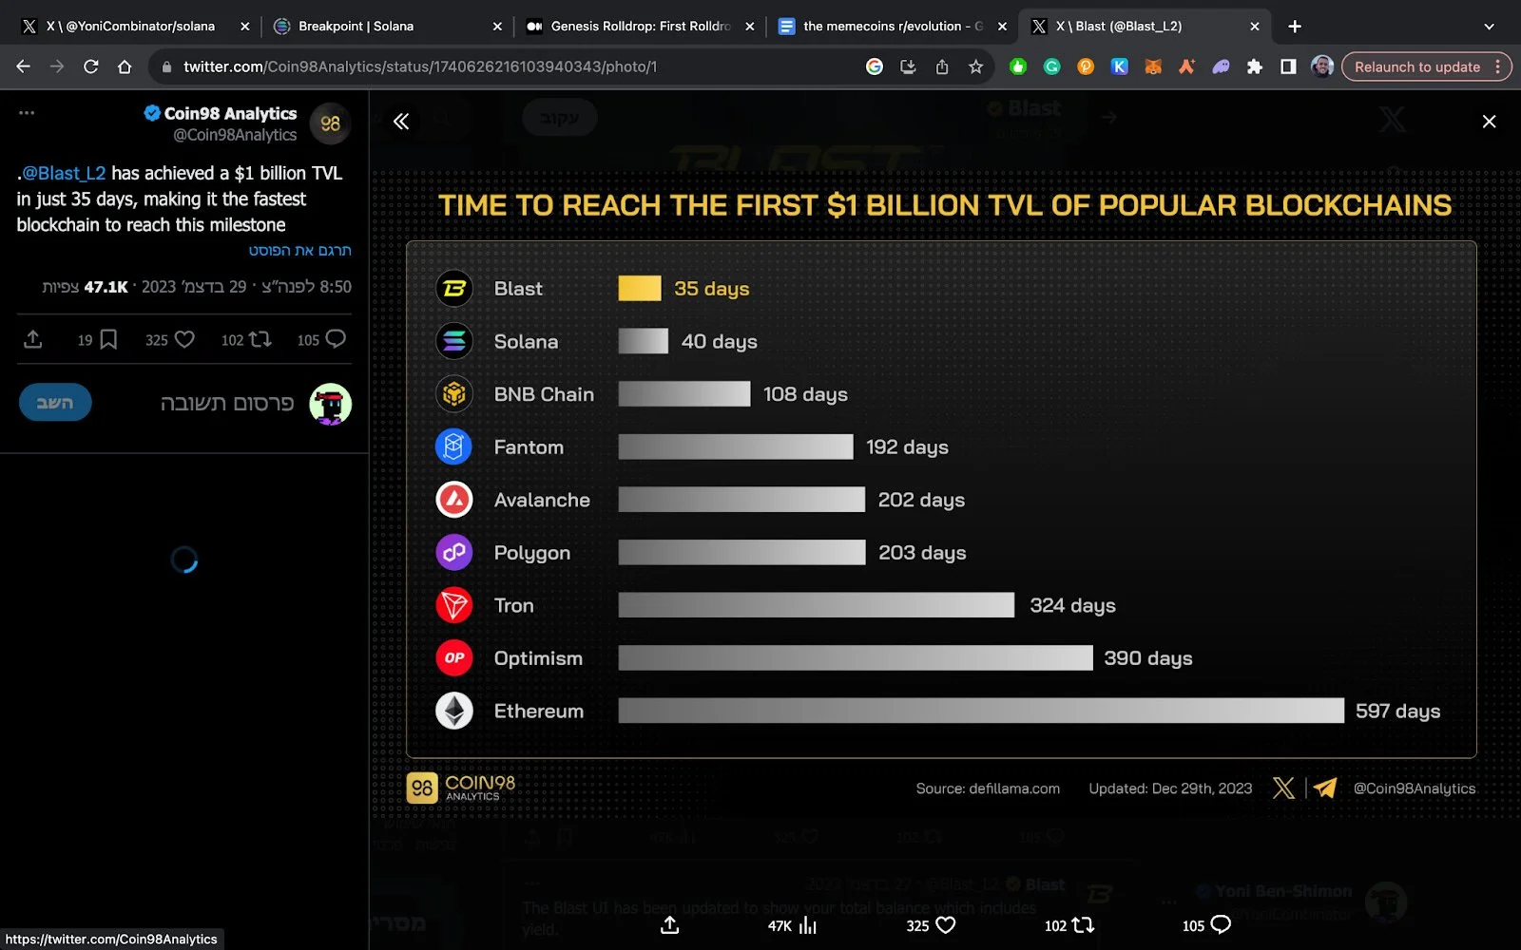Viewport: 1521px width, 950px height.
Task: Switch to the memecoins r/evolution tab
Action: [x=892, y=27]
